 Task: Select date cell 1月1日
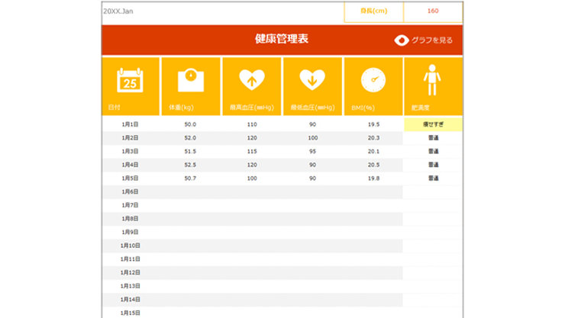pos(130,124)
